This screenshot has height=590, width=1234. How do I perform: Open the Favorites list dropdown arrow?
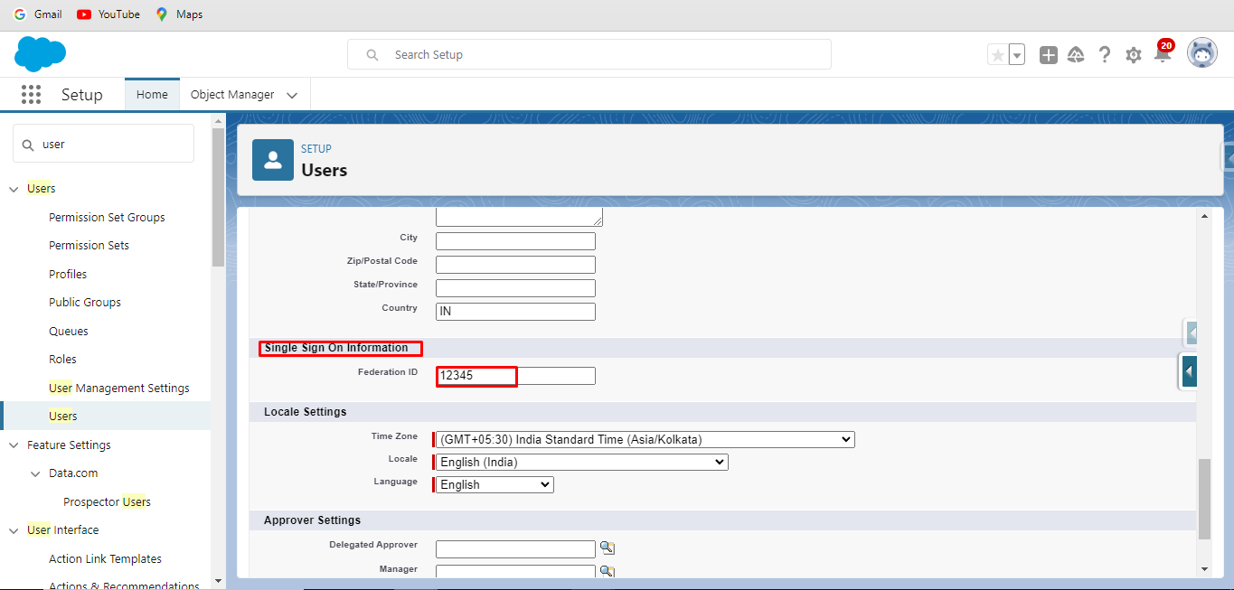(x=1016, y=54)
